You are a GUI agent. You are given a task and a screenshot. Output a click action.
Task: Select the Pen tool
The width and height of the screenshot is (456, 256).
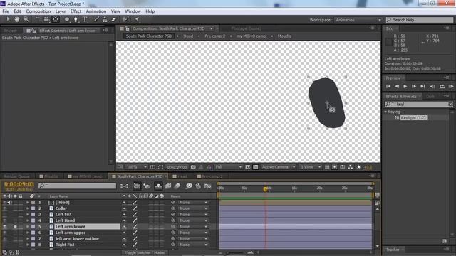click(x=76, y=19)
